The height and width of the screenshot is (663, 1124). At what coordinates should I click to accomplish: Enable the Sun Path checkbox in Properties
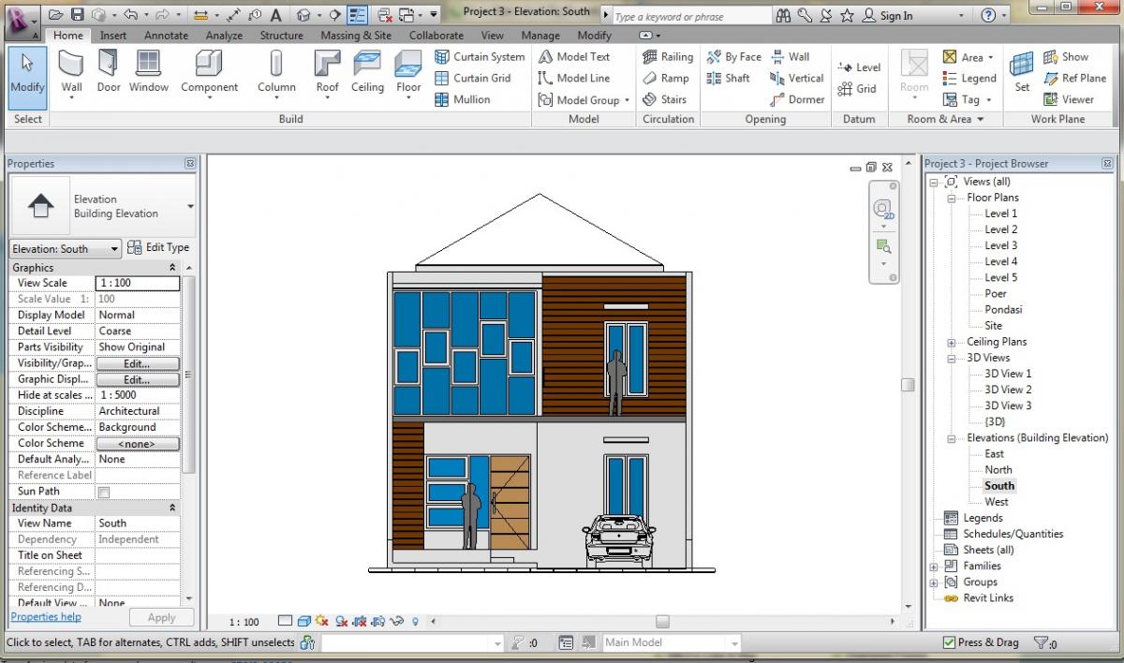[x=103, y=491]
